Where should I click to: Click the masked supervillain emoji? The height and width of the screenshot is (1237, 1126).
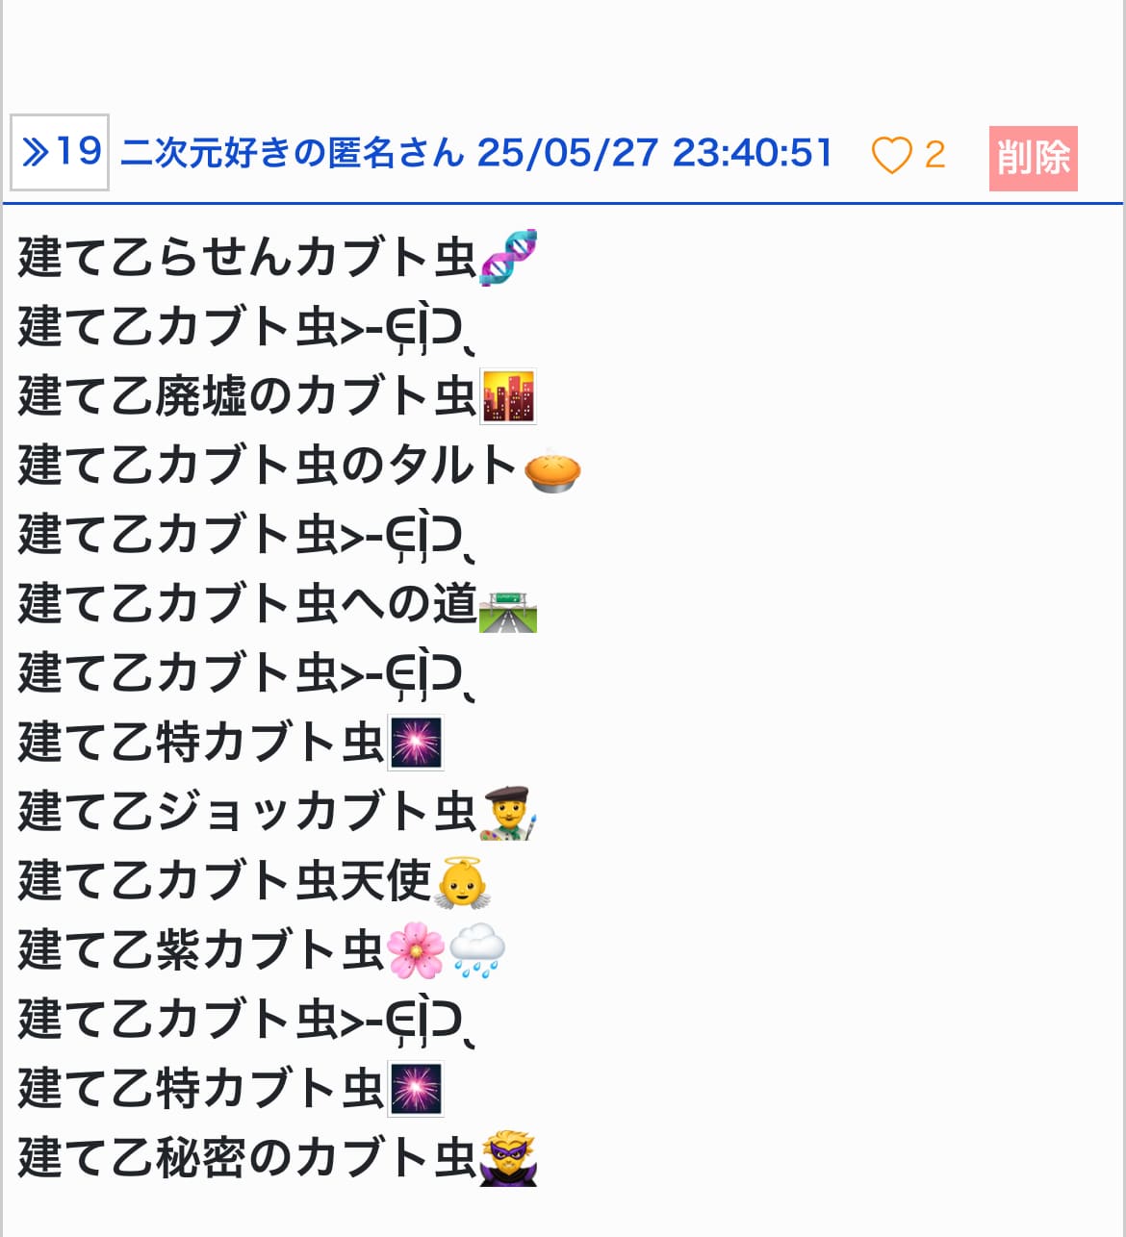pos(508,1158)
